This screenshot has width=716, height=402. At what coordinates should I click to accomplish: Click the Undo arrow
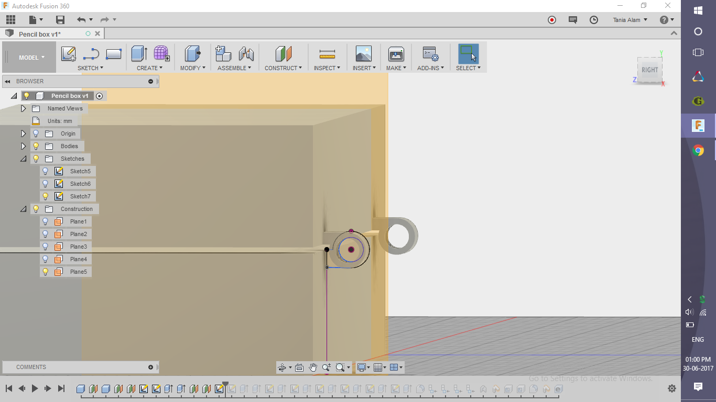[x=81, y=20]
